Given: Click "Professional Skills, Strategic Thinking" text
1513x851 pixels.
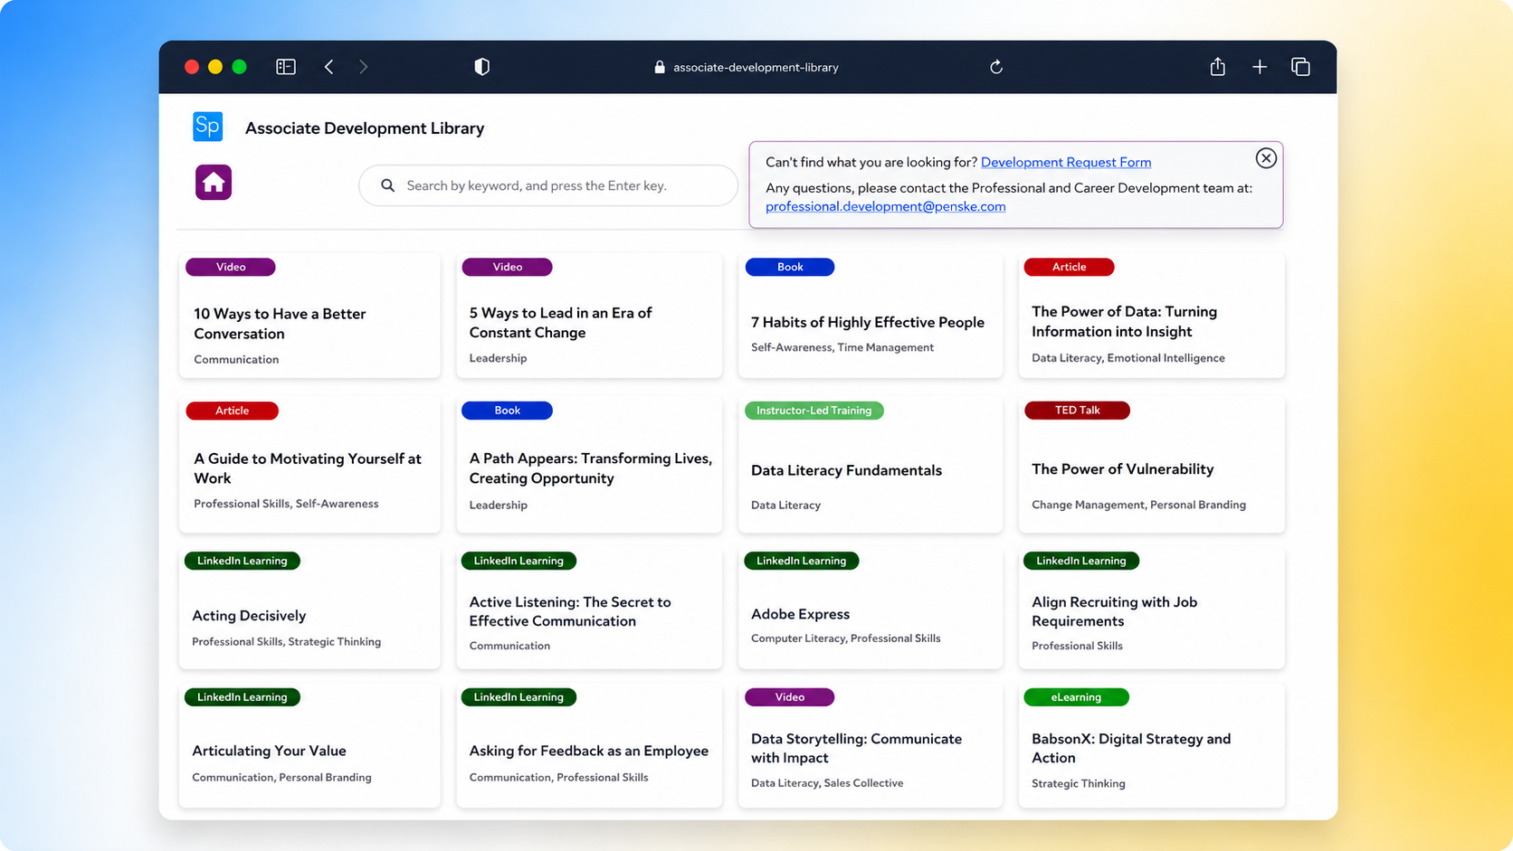Looking at the screenshot, I should click(287, 642).
